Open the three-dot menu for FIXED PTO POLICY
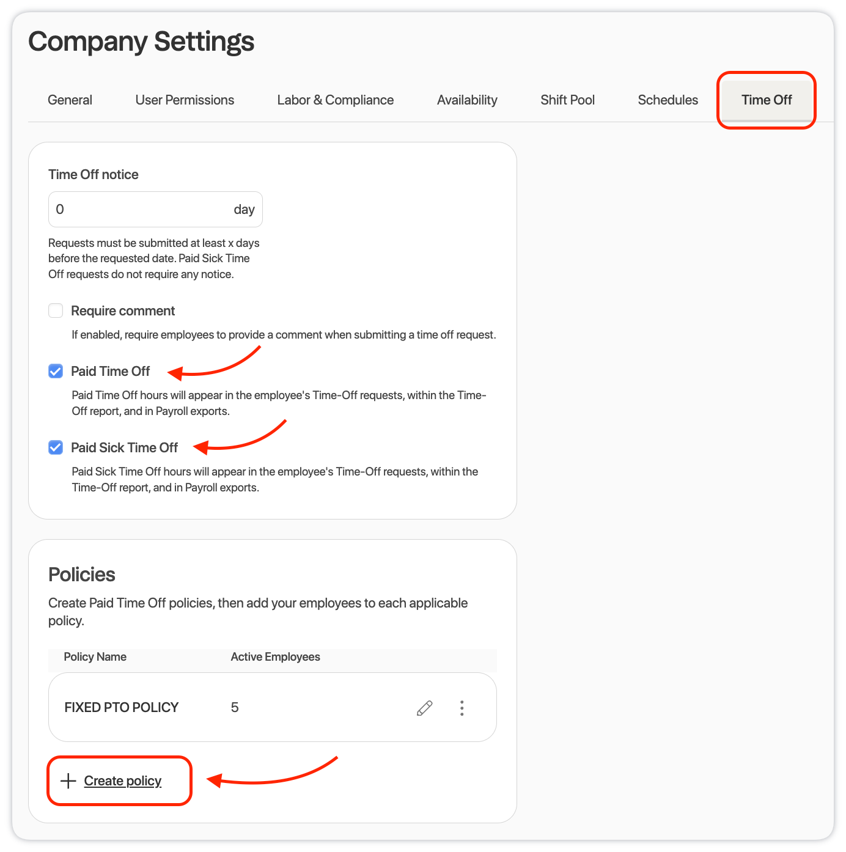Image resolution: width=846 pixels, height=852 pixels. 462,708
